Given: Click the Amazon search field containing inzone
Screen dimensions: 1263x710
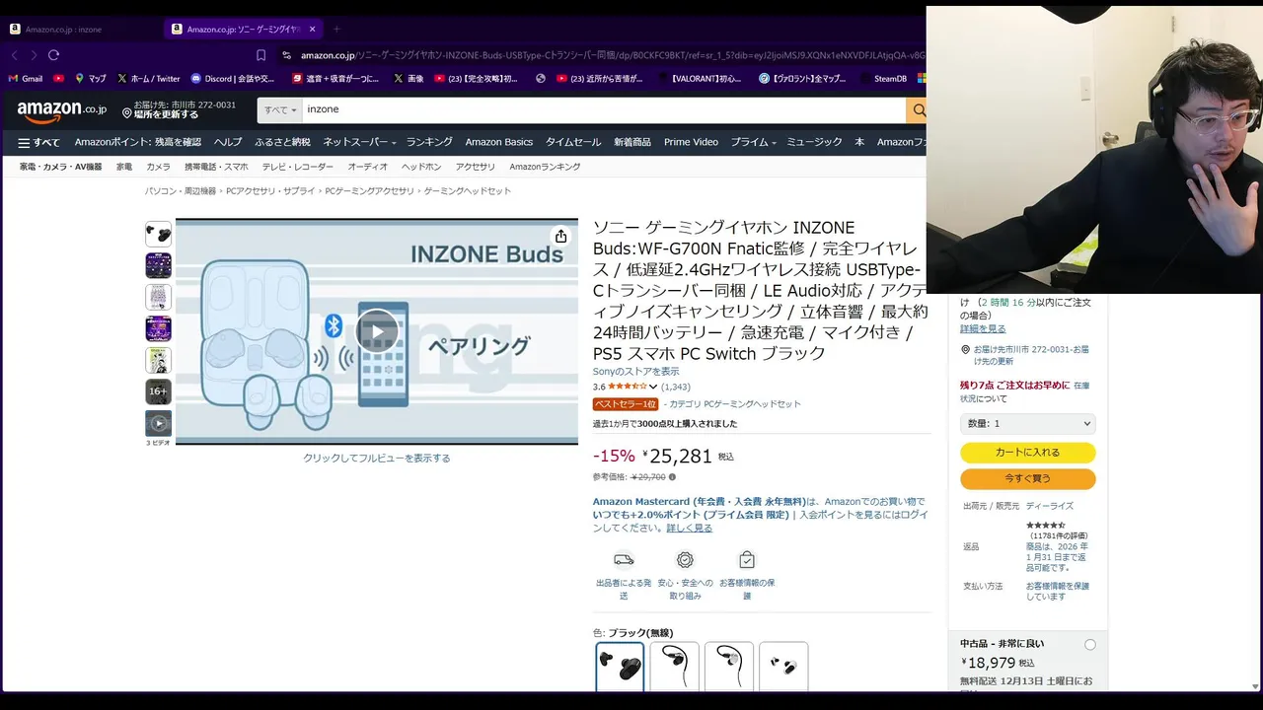Looking at the screenshot, I should [x=603, y=109].
